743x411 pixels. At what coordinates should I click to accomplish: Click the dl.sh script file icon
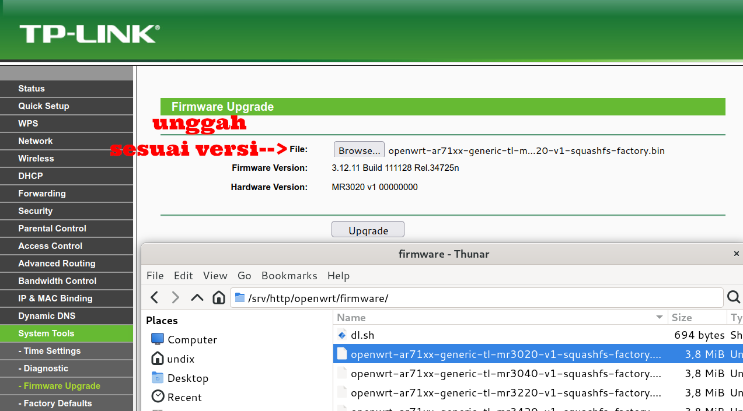point(342,335)
